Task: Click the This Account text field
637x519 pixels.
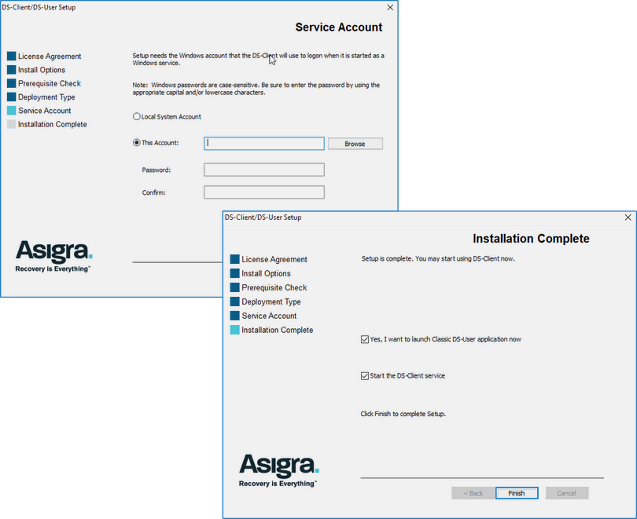Action: [x=264, y=144]
